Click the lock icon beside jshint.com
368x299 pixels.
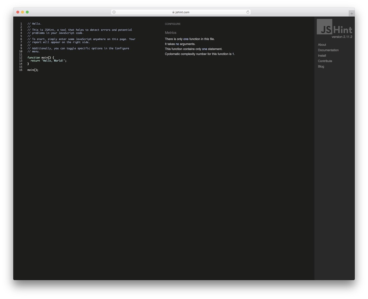173,12
